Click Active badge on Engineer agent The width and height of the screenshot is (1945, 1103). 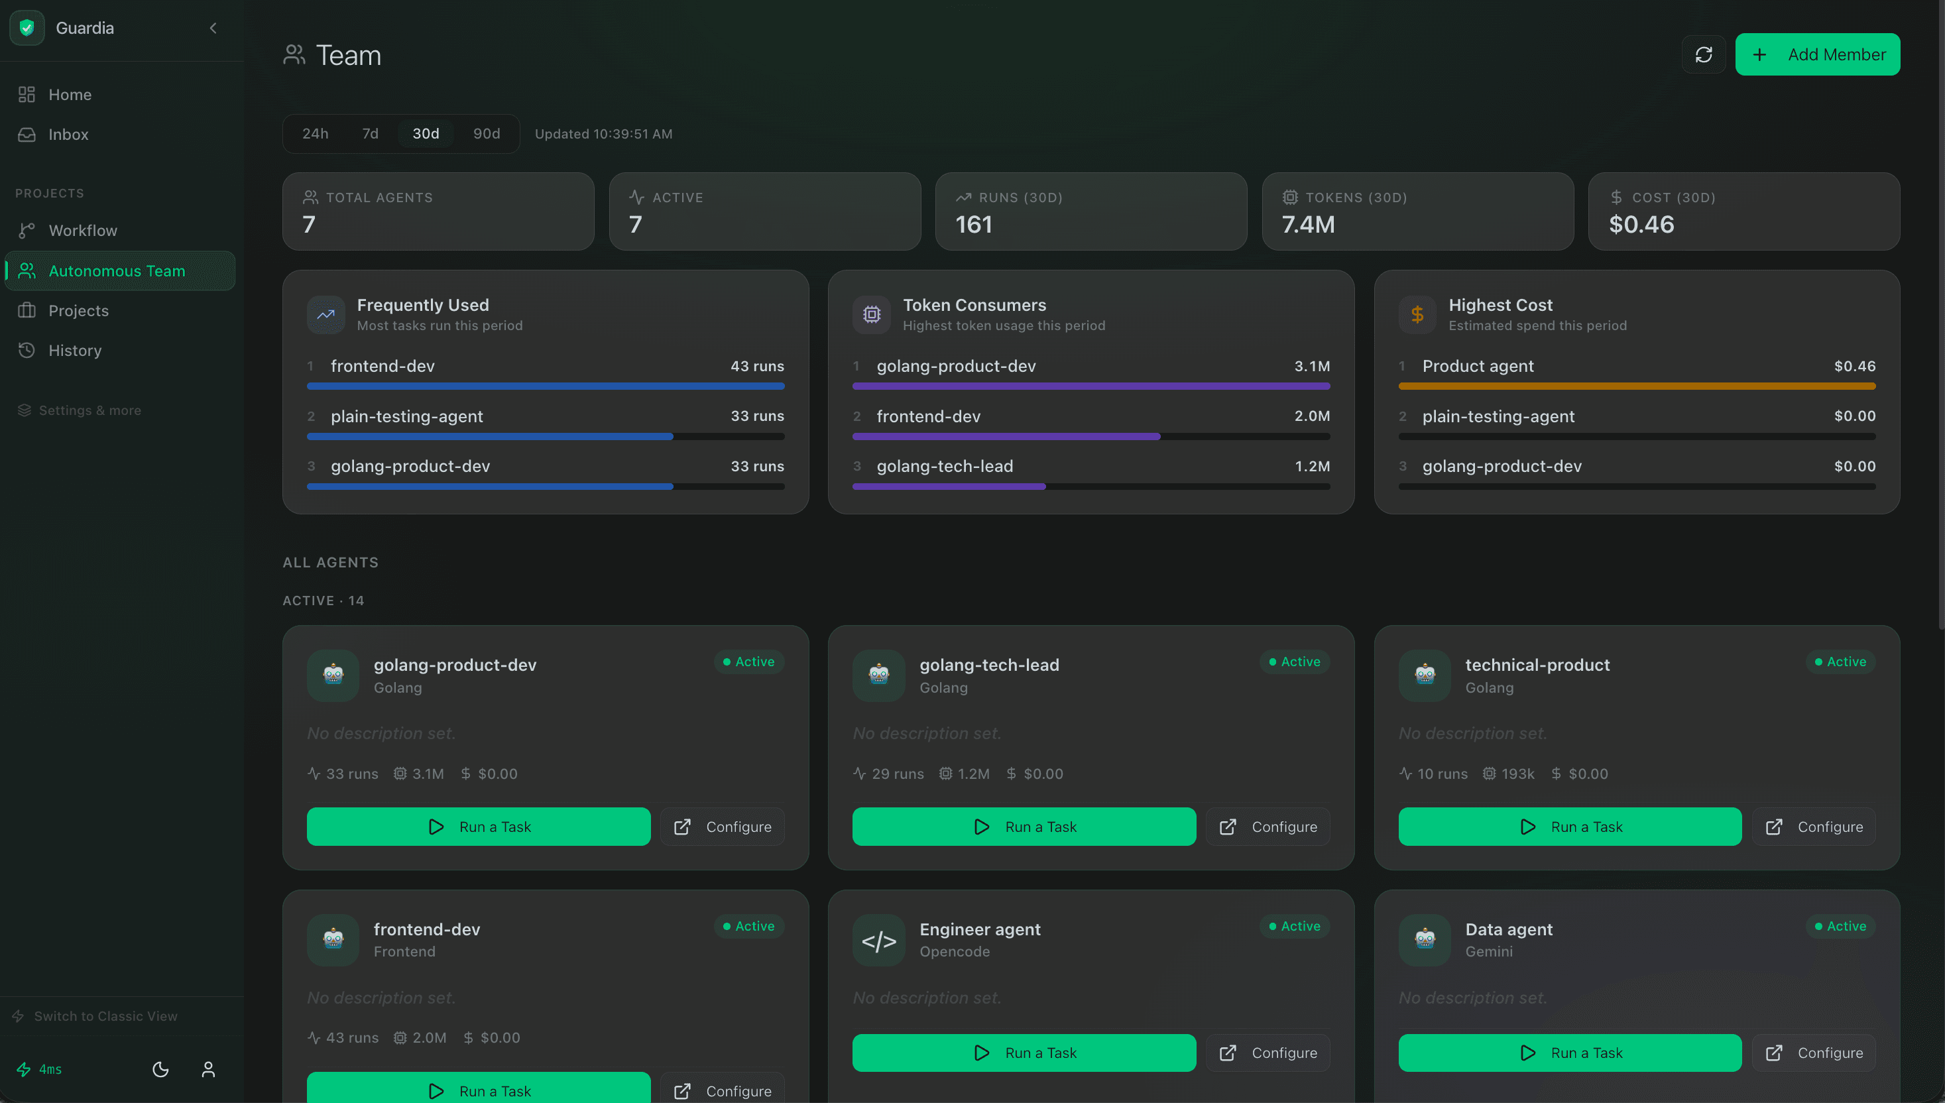click(x=1295, y=926)
